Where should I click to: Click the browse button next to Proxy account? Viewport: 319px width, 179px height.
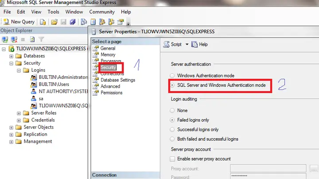[314, 168]
